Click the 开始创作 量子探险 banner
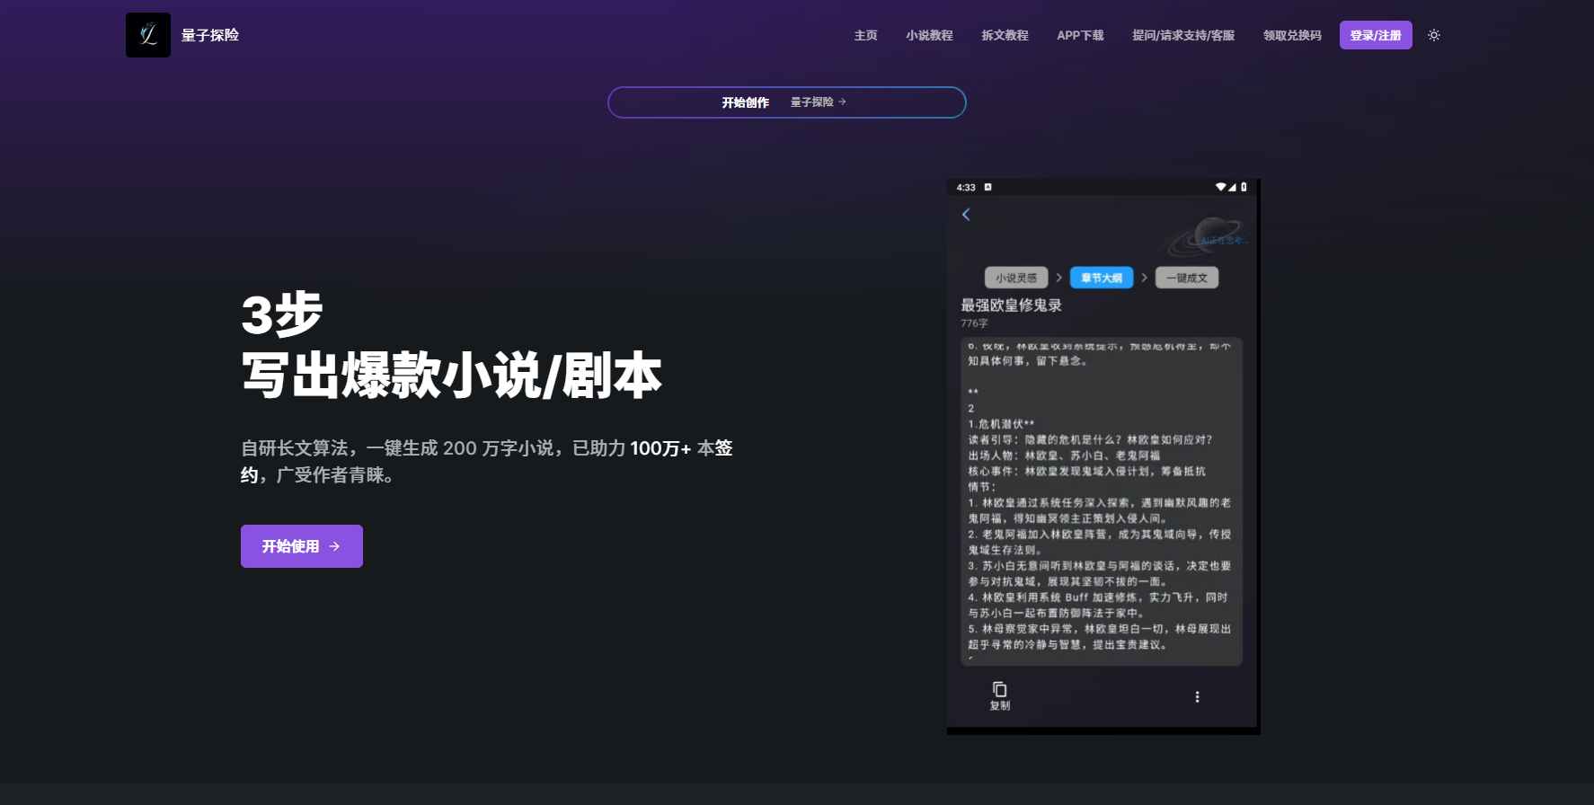The width and height of the screenshot is (1594, 805). point(786,102)
